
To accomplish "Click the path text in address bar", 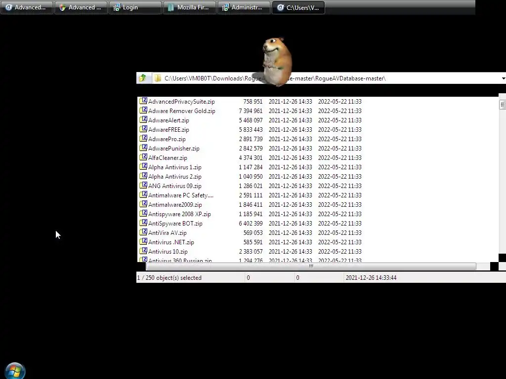I will (x=275, y=78).
